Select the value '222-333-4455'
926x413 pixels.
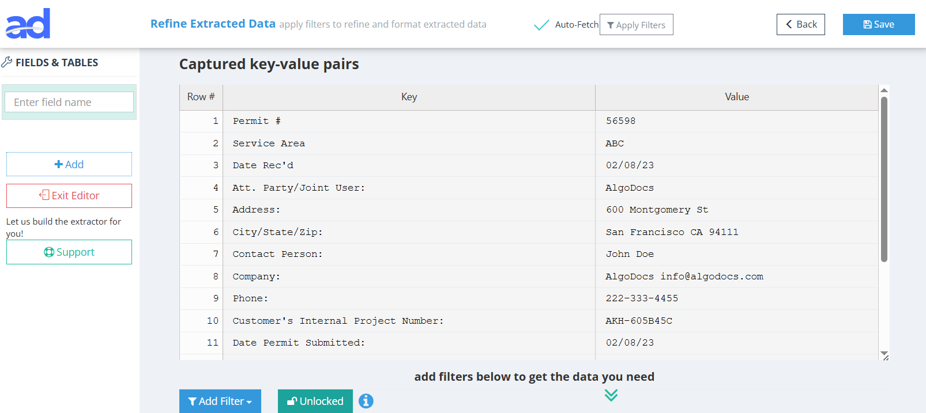pos(737,298)
